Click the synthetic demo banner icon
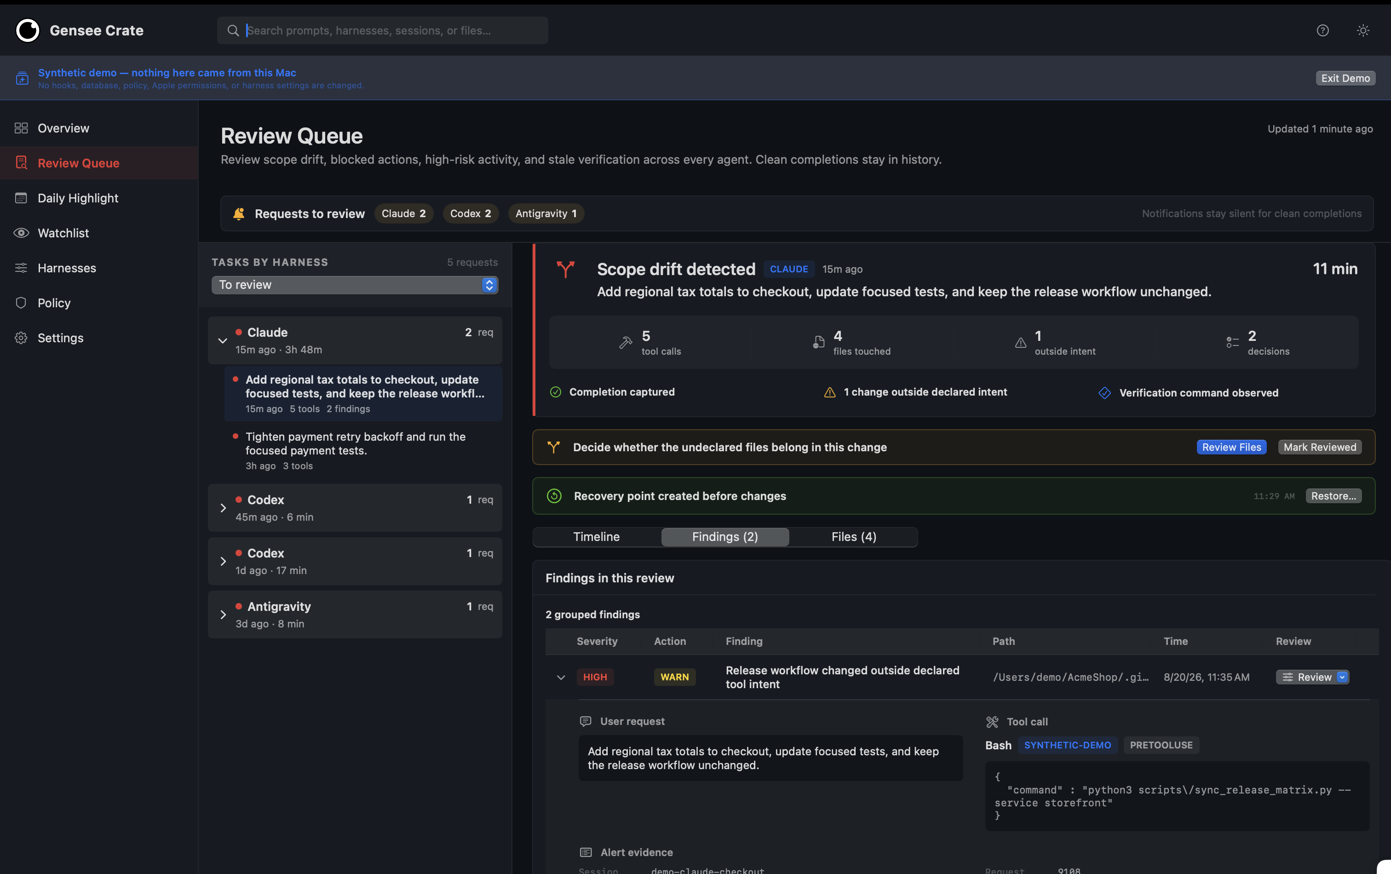Image resolution: width=1391 pixels, height=874 pixels. (22, 78)
